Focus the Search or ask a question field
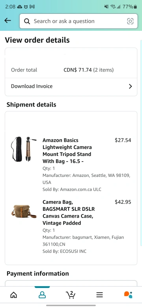This screenshot has width=142, height=308. [x=78, y=21]
